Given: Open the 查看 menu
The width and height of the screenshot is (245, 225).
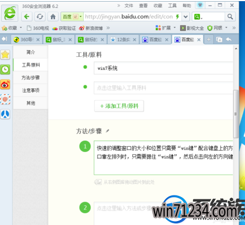Looking at the screenshot, I should click(x=143, y=6).
